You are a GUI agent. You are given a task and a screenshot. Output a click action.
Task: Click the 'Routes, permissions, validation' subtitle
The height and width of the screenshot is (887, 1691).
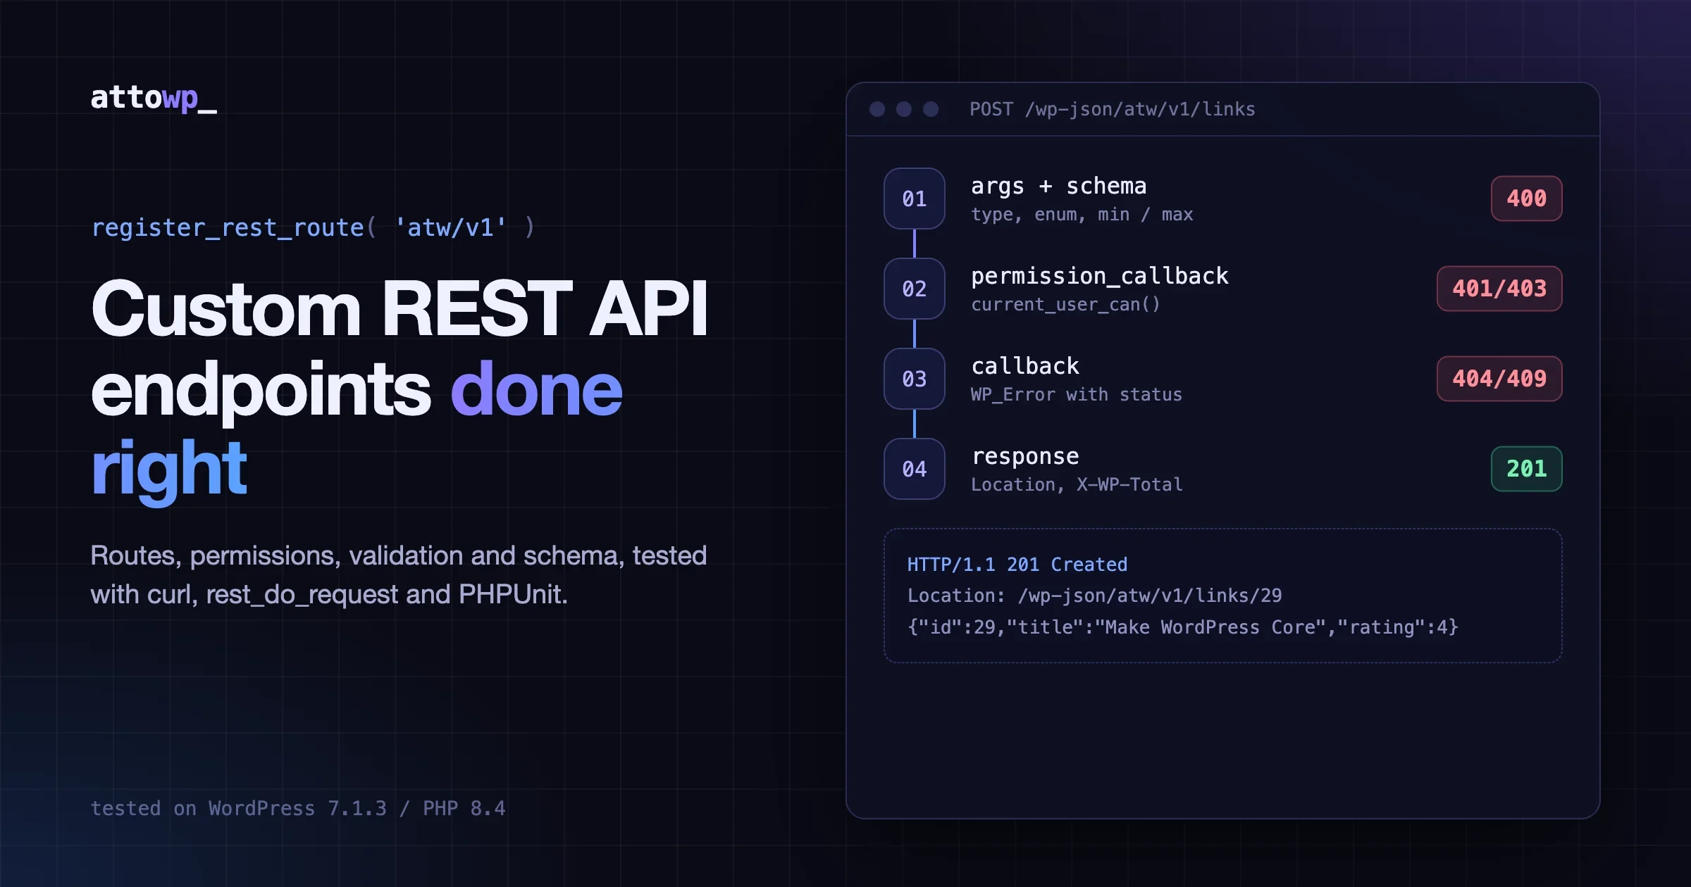(x=399, y=574)
